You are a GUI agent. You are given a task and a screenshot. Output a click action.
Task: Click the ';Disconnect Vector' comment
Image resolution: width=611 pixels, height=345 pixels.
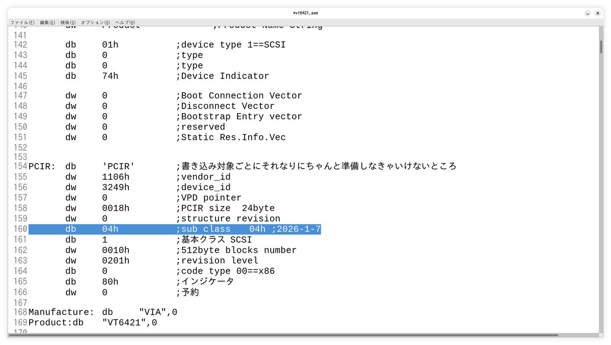point(225,107)
